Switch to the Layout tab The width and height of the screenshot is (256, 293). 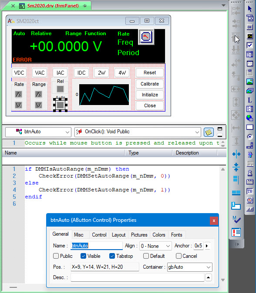(x=118, y=235)
